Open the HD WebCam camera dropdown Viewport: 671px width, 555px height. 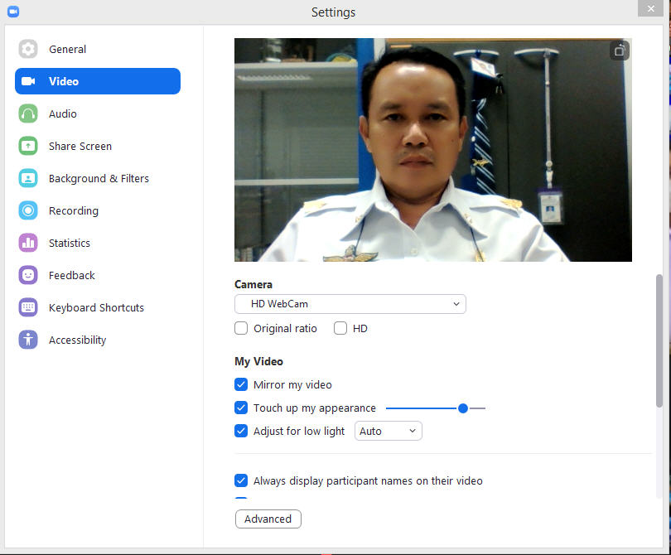point(350,304)
